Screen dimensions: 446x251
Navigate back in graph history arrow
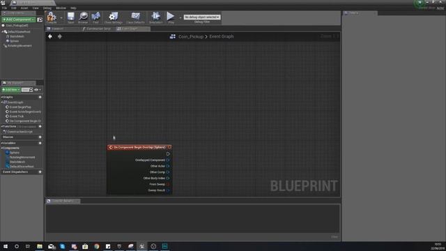pyautogui.click(x=50, y=36)
